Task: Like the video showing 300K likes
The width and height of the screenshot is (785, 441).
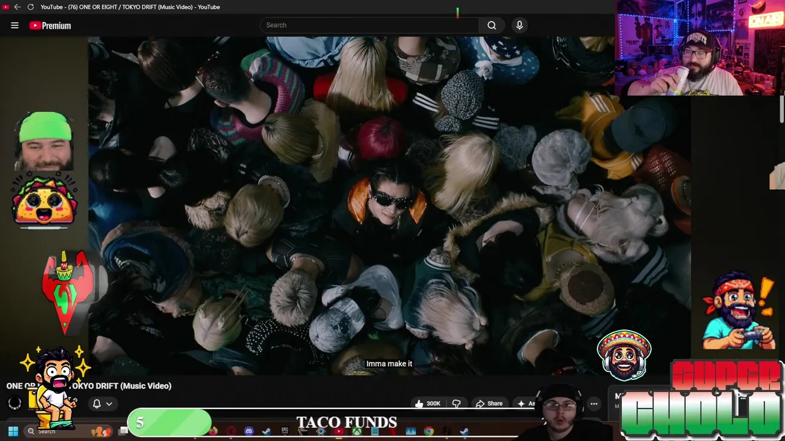Action: [x=429, y=404]
